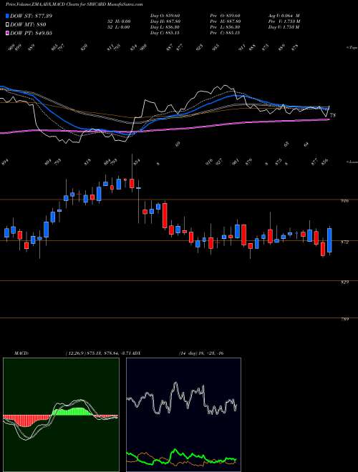
Task: Click the last blue candlestick on the chart
Action: click(x=329, y=240)
